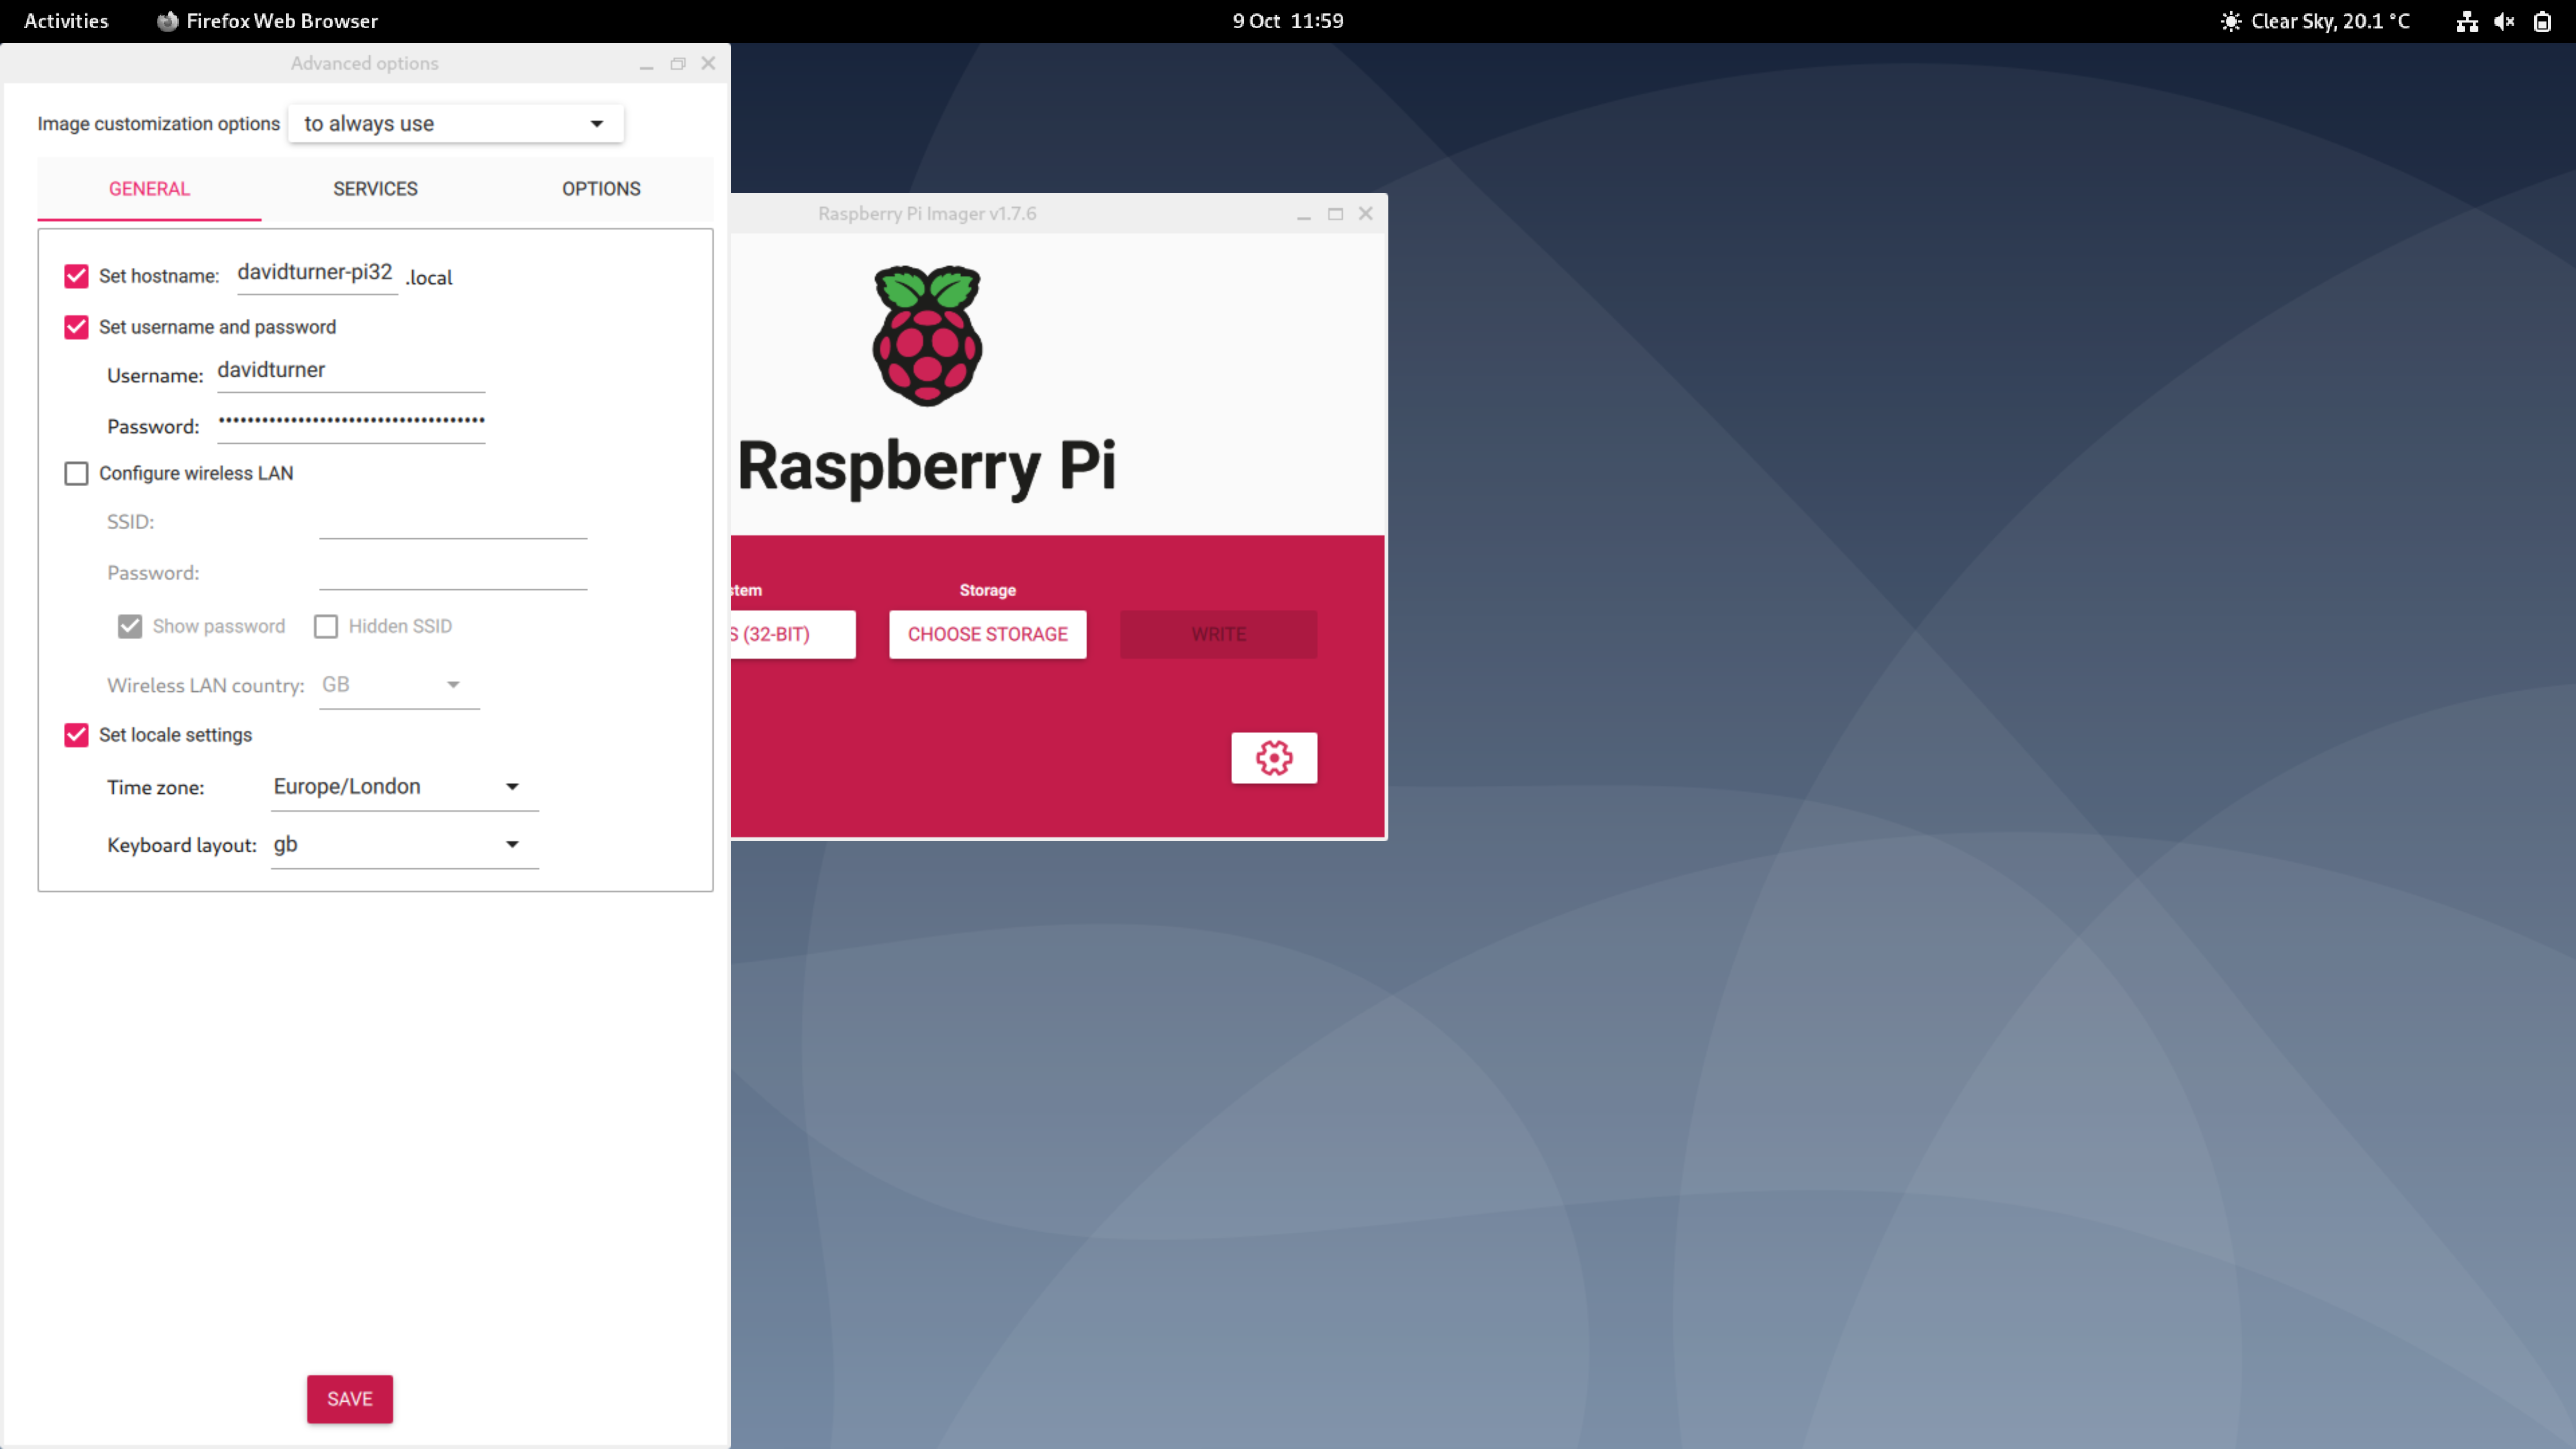Open the Image customization options dropdown
Screen dimensions: 2576x1449
tap(454, 123)
